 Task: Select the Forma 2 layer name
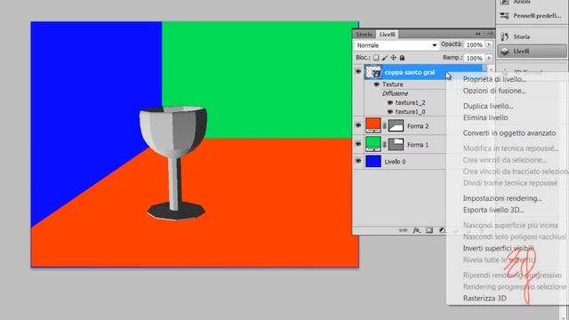(418, 126)
